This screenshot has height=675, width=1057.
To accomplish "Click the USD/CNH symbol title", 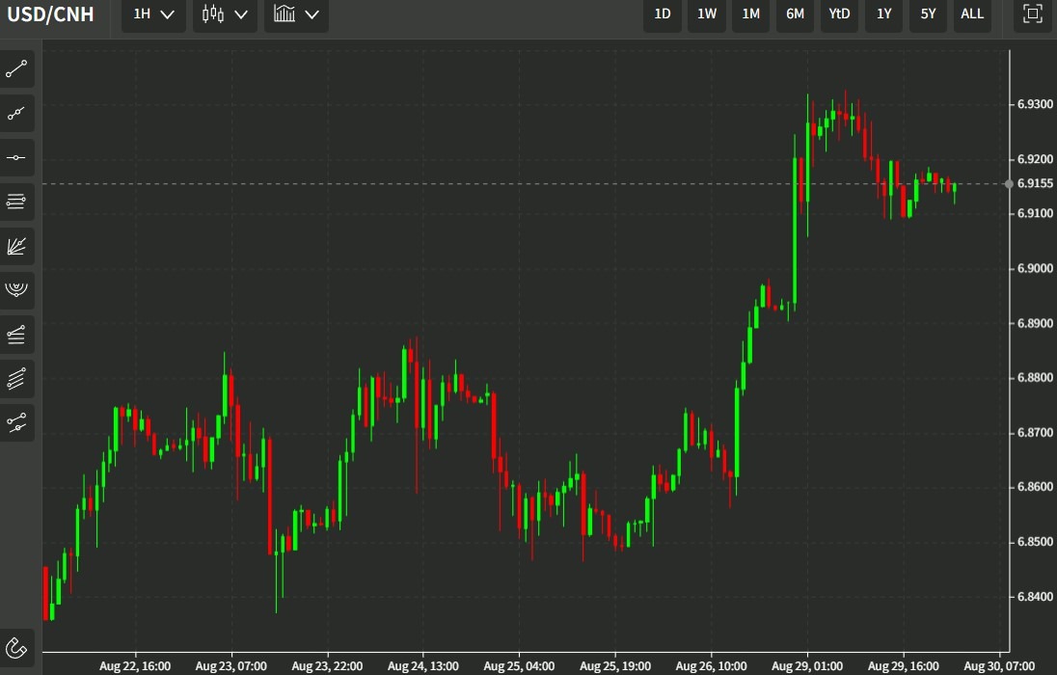I will tap(50, 14).
